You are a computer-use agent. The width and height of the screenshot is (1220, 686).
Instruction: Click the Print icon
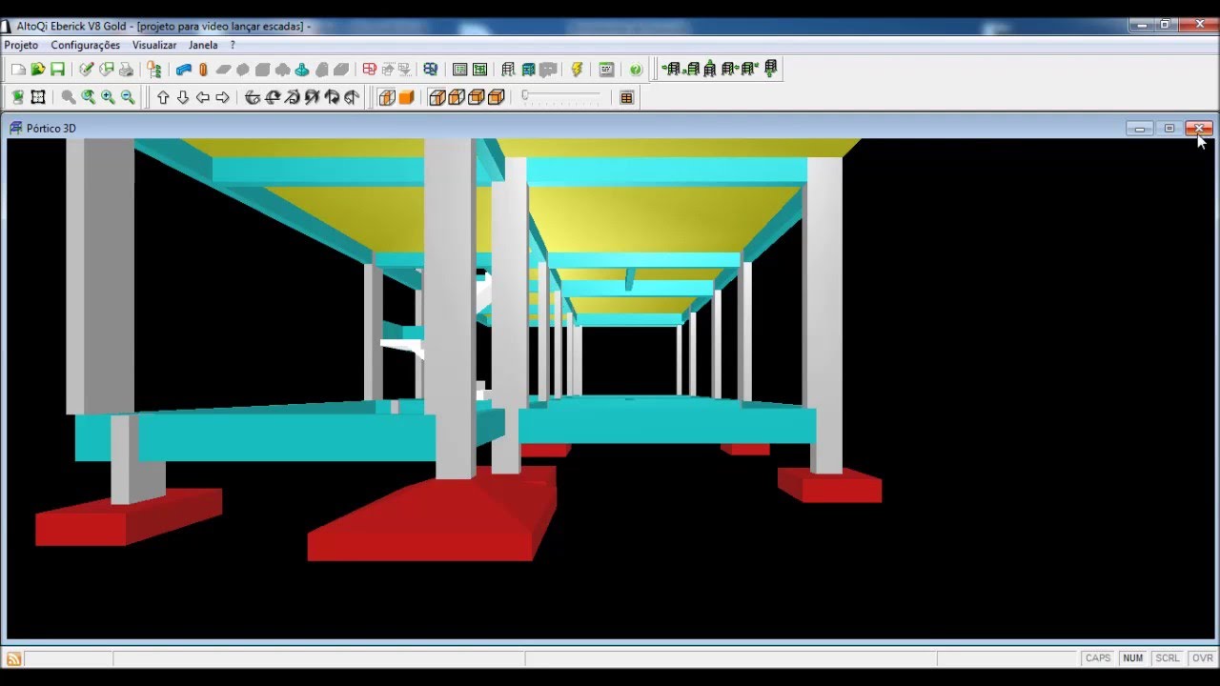126,70
